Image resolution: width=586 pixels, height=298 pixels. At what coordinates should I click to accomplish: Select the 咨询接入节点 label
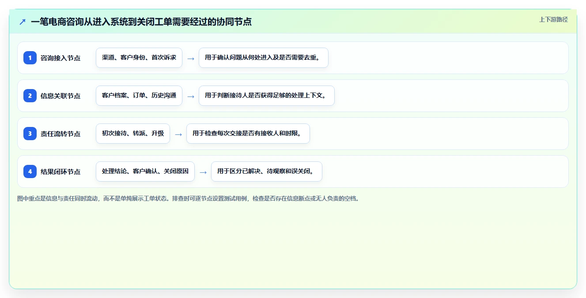(60, 58)
